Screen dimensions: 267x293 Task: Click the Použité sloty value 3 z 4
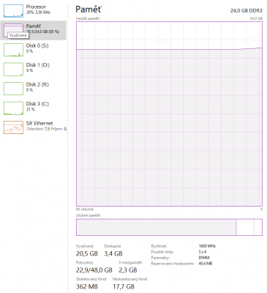[203, 252]
